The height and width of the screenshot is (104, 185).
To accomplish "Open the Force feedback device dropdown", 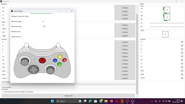I will click(x=68, y=84).
